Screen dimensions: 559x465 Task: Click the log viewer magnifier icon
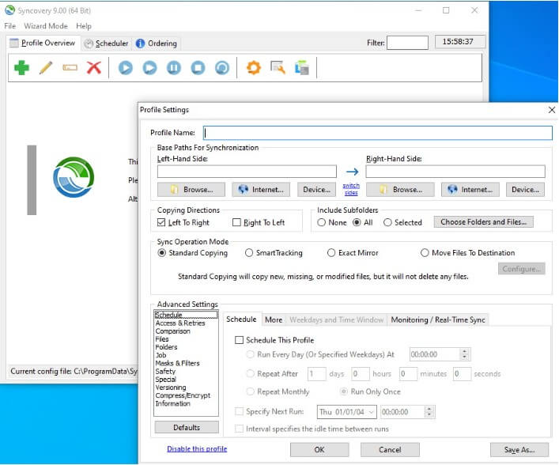pos(278,68)
